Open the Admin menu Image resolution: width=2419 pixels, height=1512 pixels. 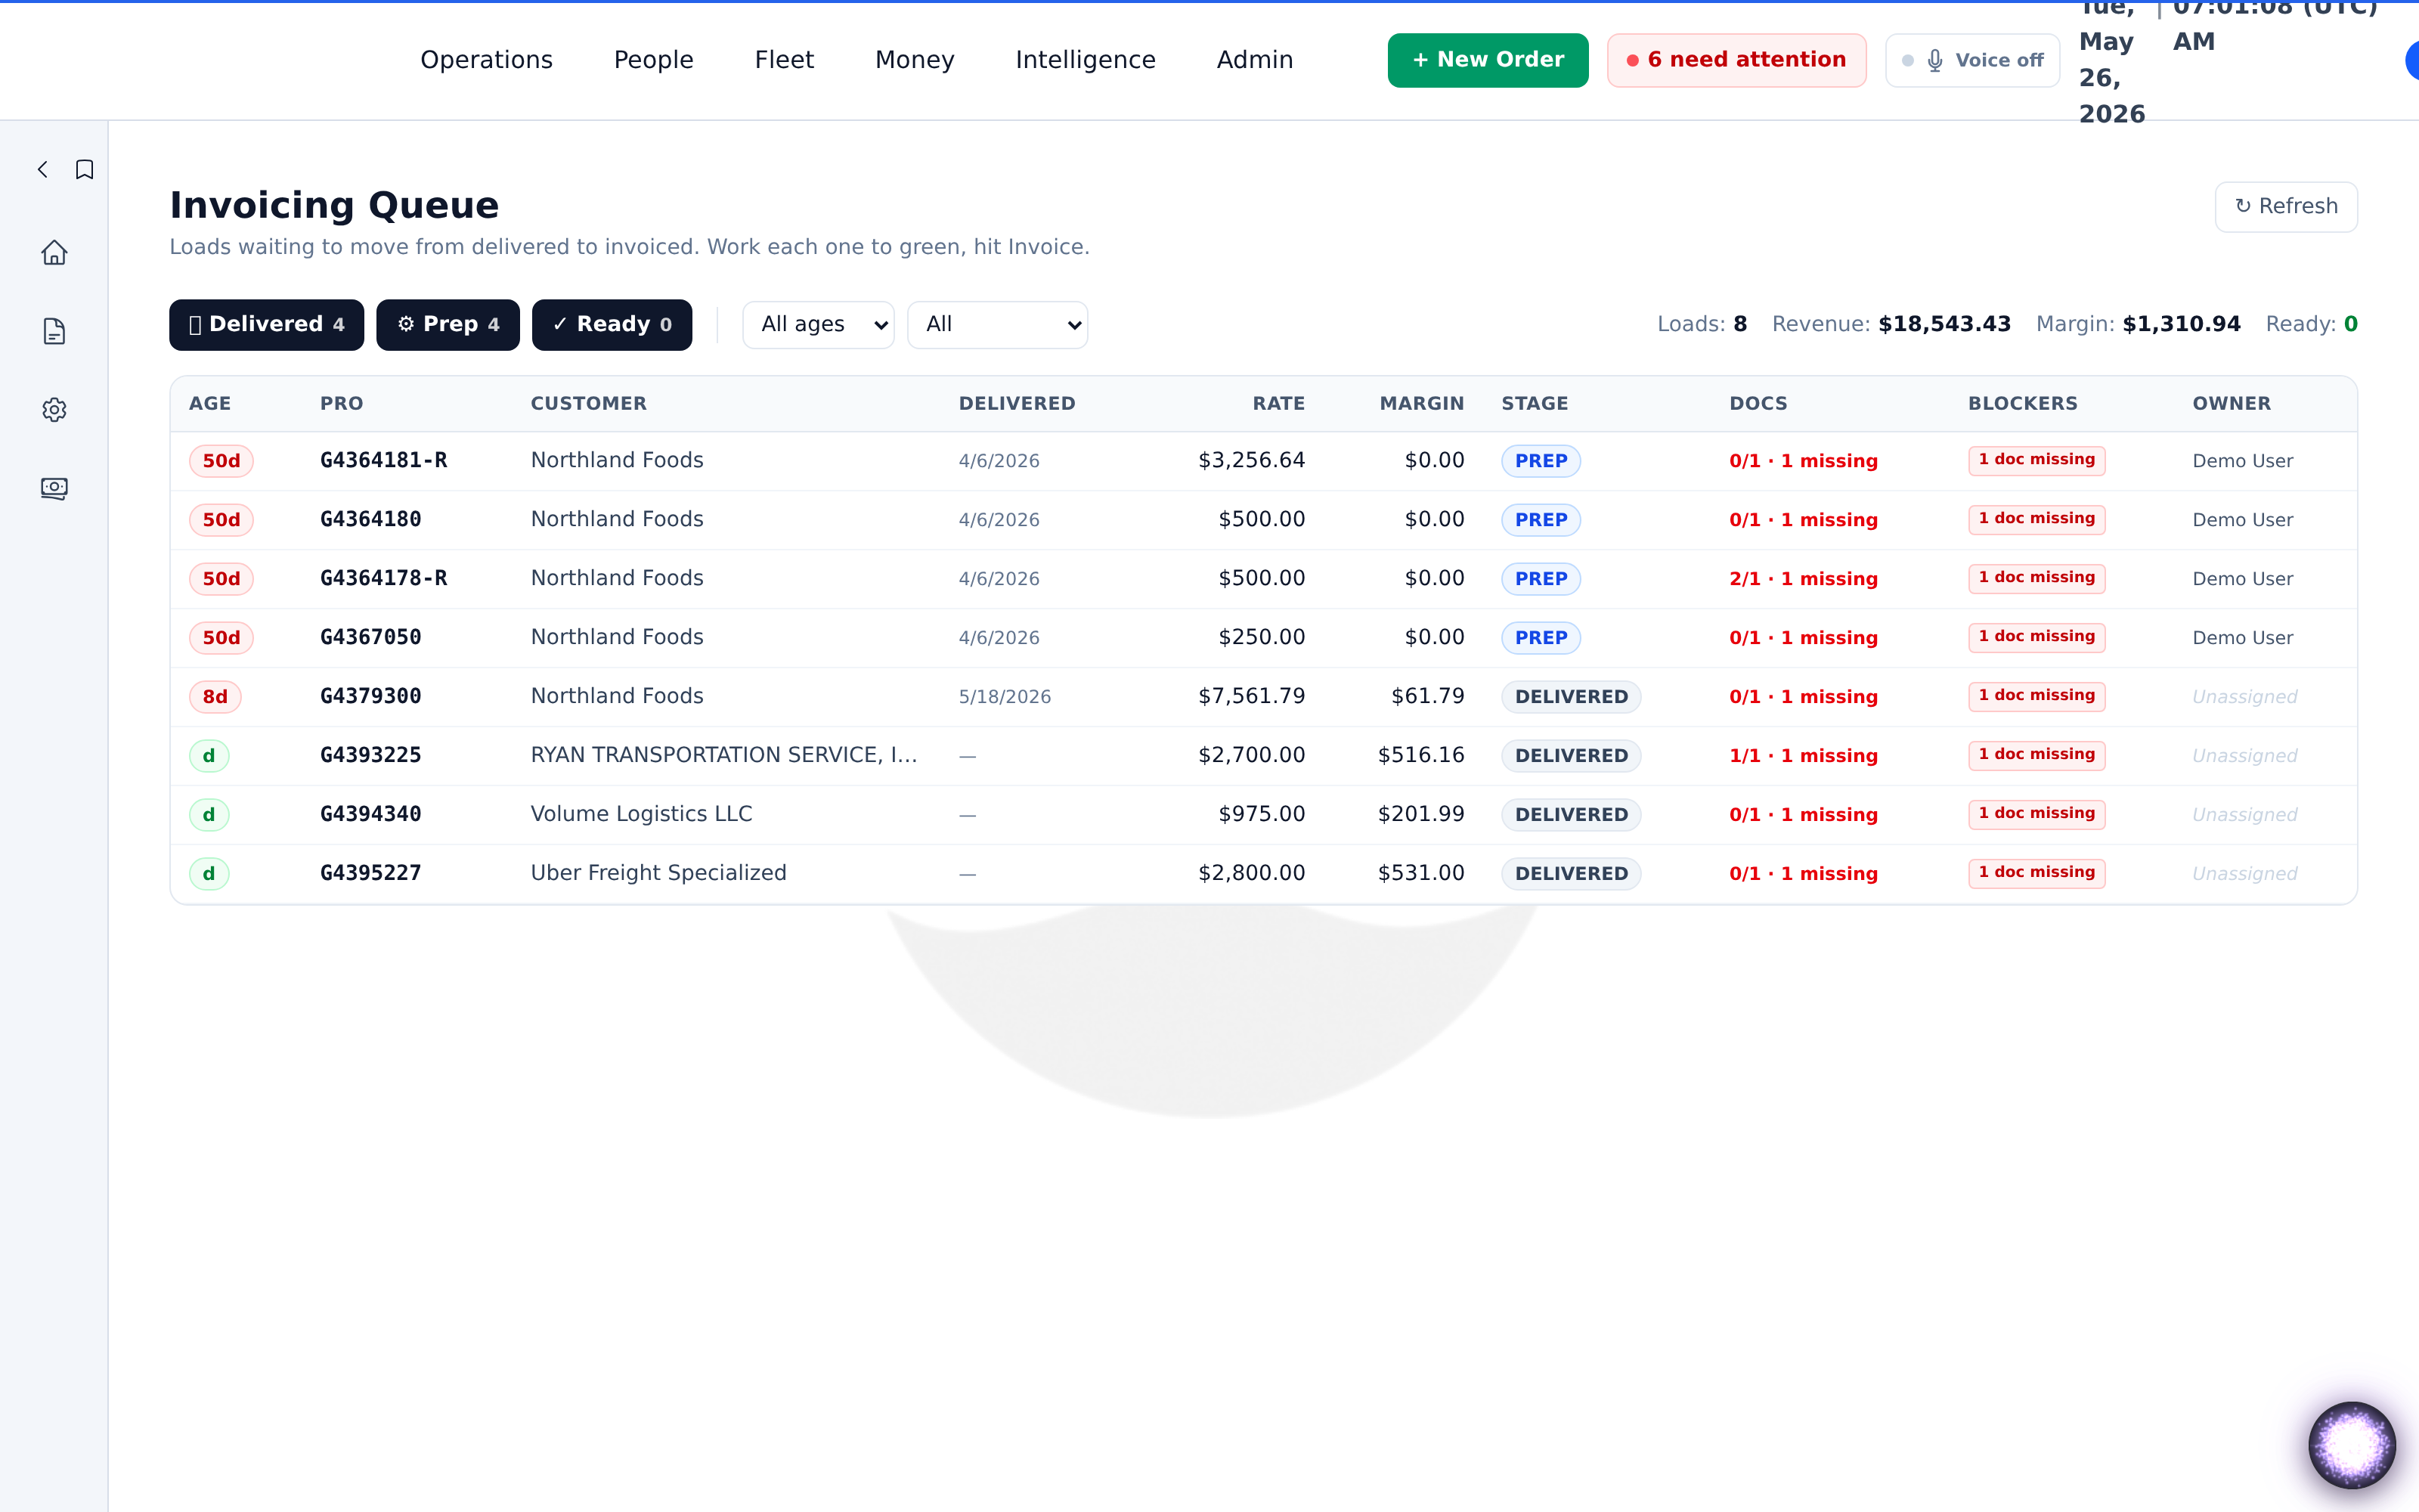click(x=1256, y=60)
